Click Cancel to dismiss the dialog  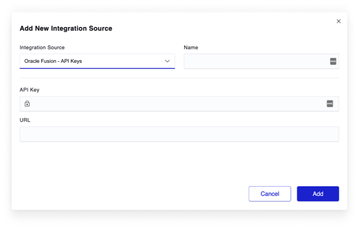point(270,194)
